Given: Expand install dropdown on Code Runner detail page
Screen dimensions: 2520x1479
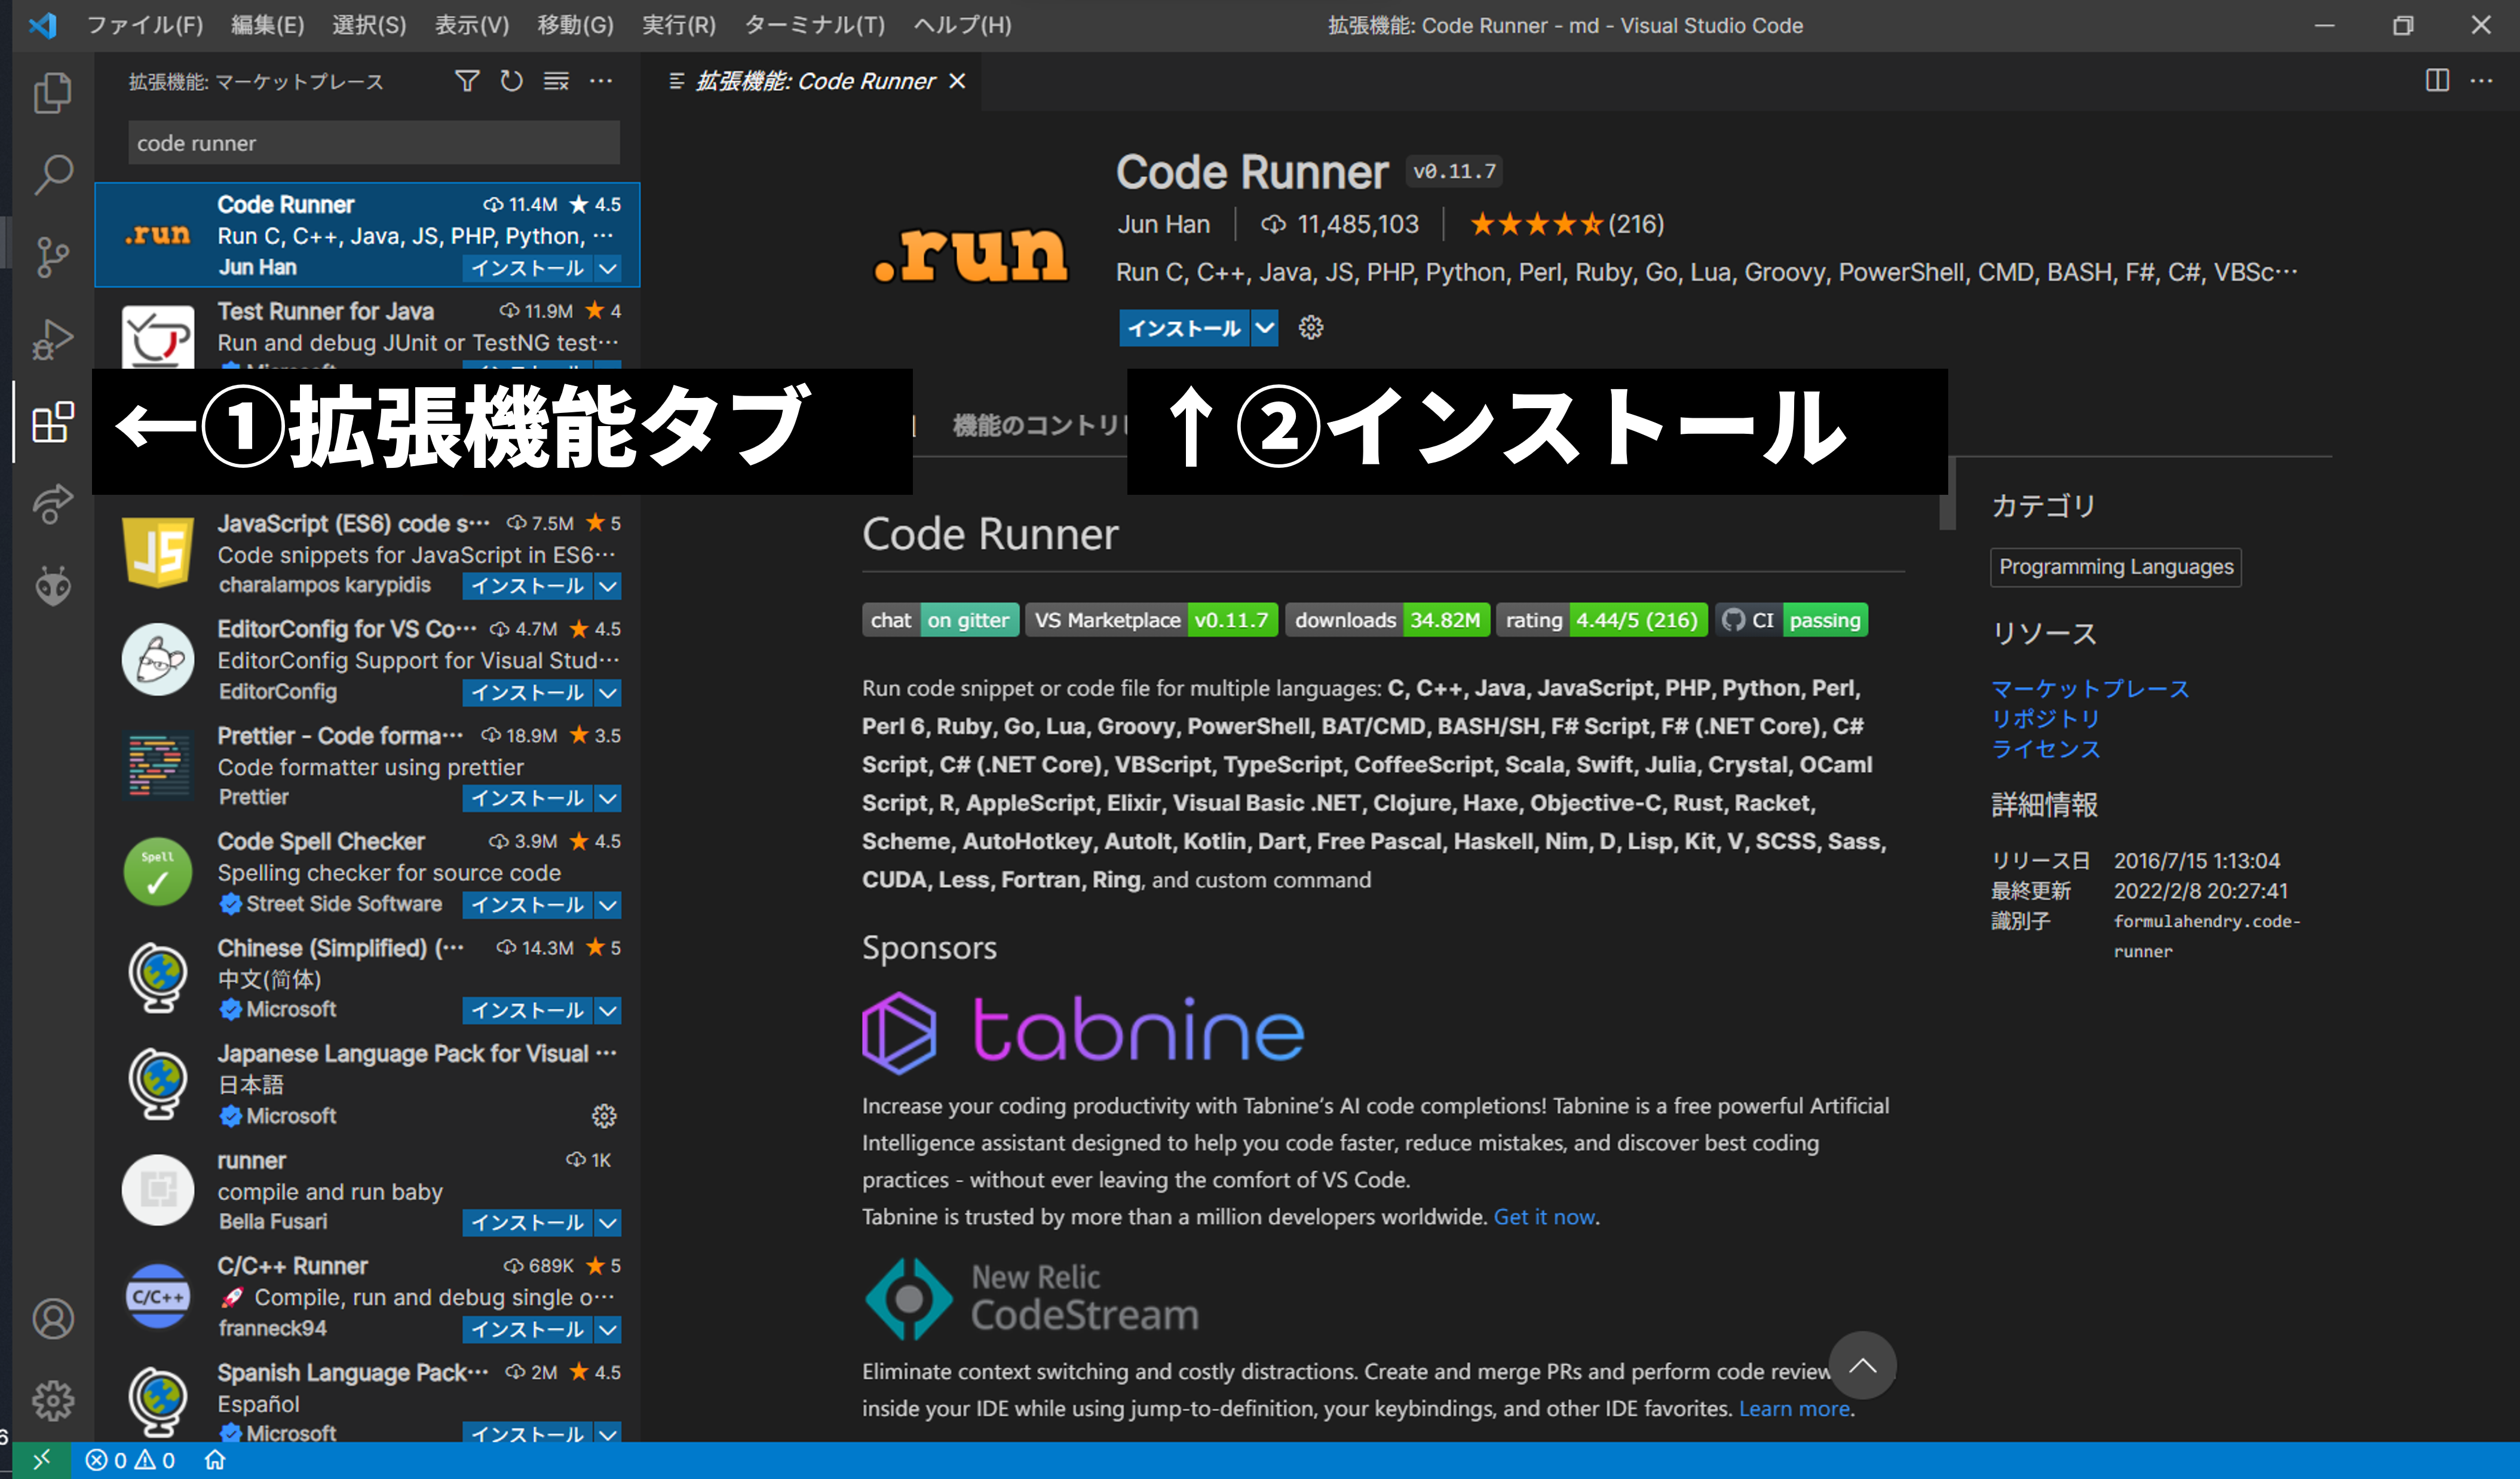Looking at the screenshot, I should click(1265, 328).
